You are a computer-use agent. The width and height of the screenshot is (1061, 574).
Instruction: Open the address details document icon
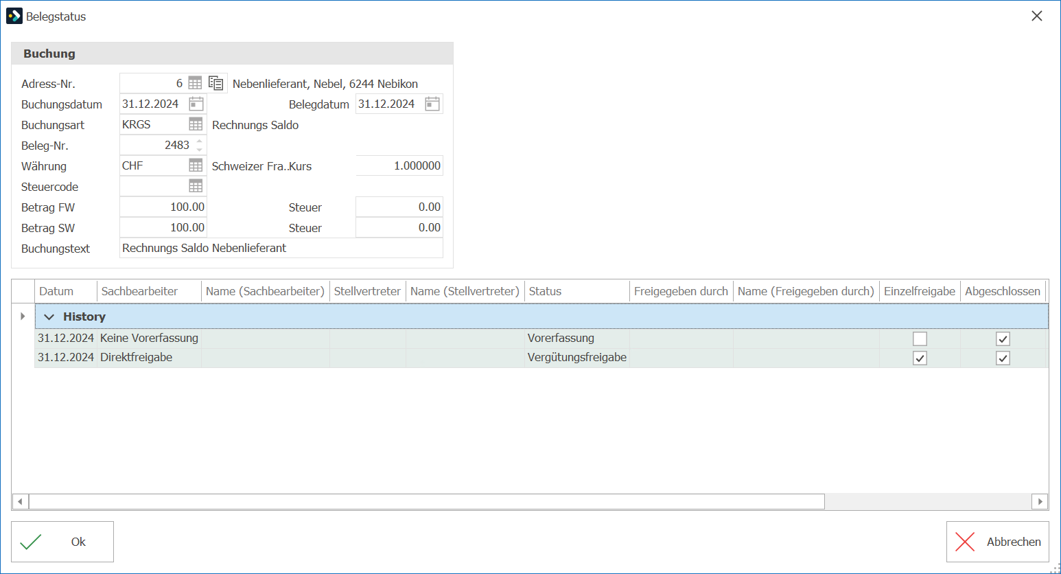[x=216, y=83]
